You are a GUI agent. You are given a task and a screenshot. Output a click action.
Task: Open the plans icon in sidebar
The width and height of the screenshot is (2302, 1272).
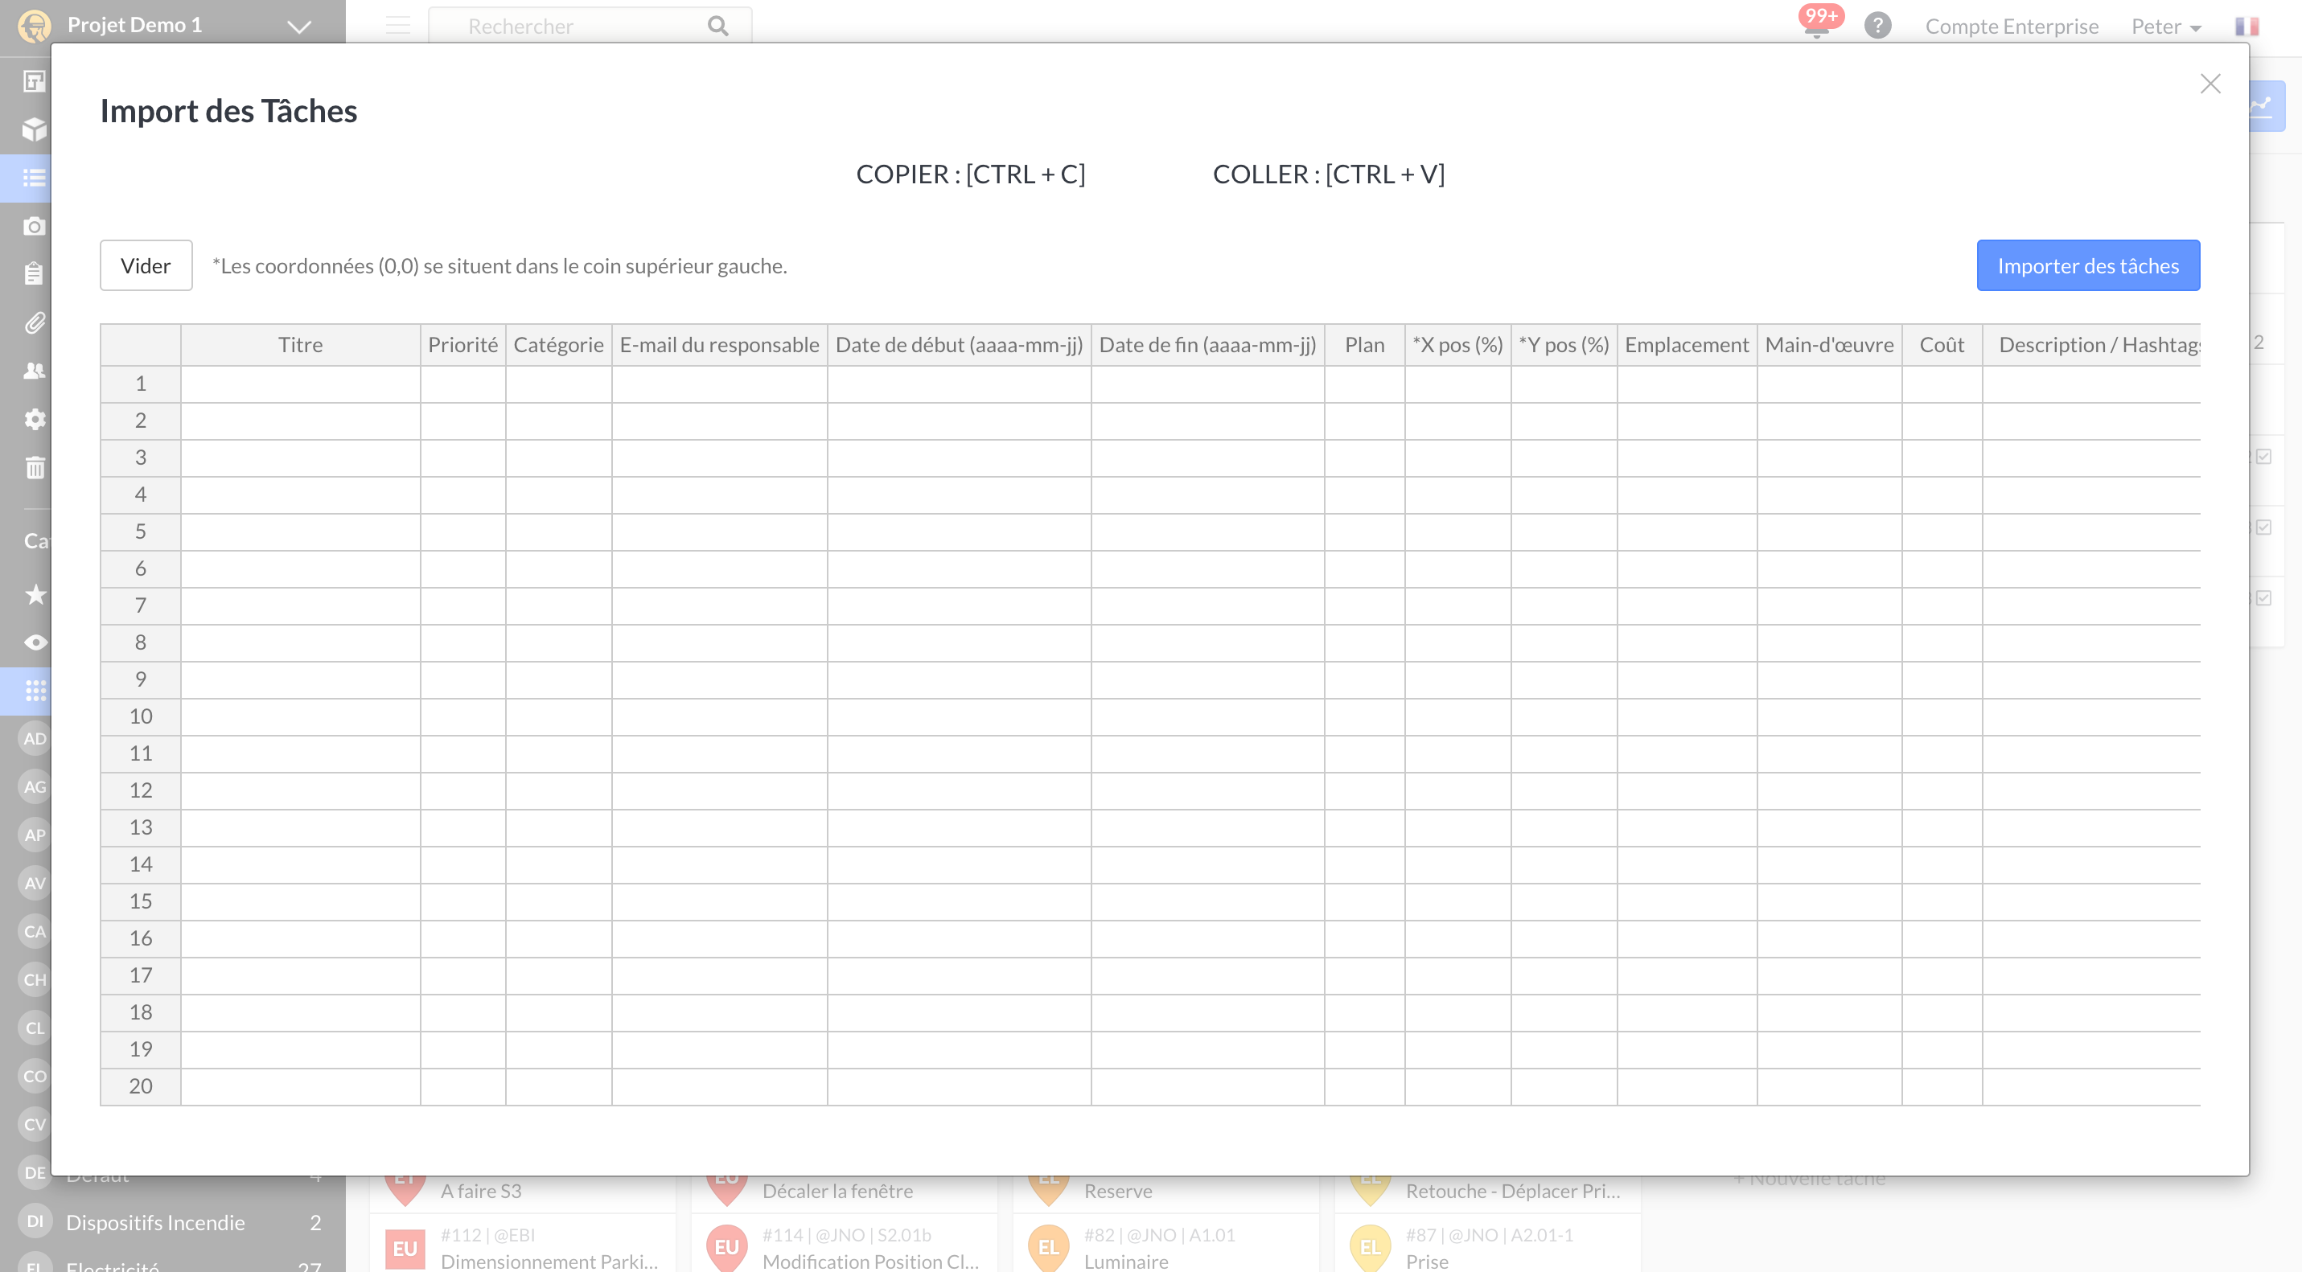[x=34, y=81]
